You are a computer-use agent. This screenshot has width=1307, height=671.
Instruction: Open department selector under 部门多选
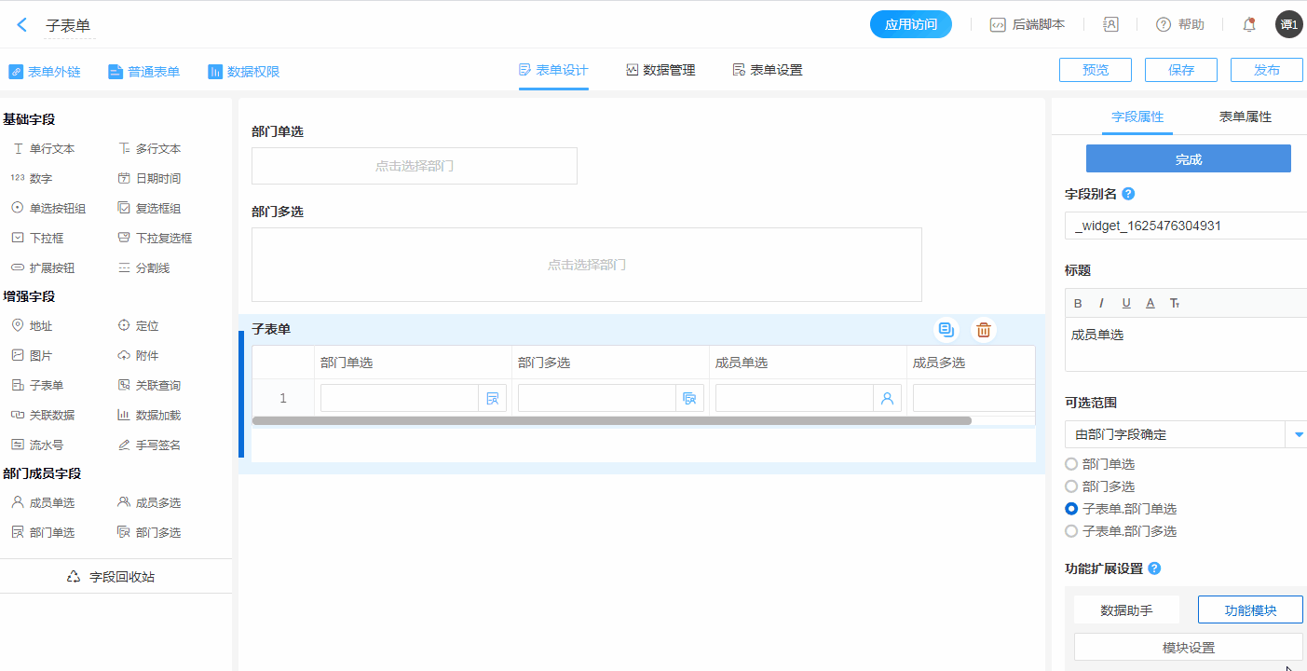coord(586,265)
